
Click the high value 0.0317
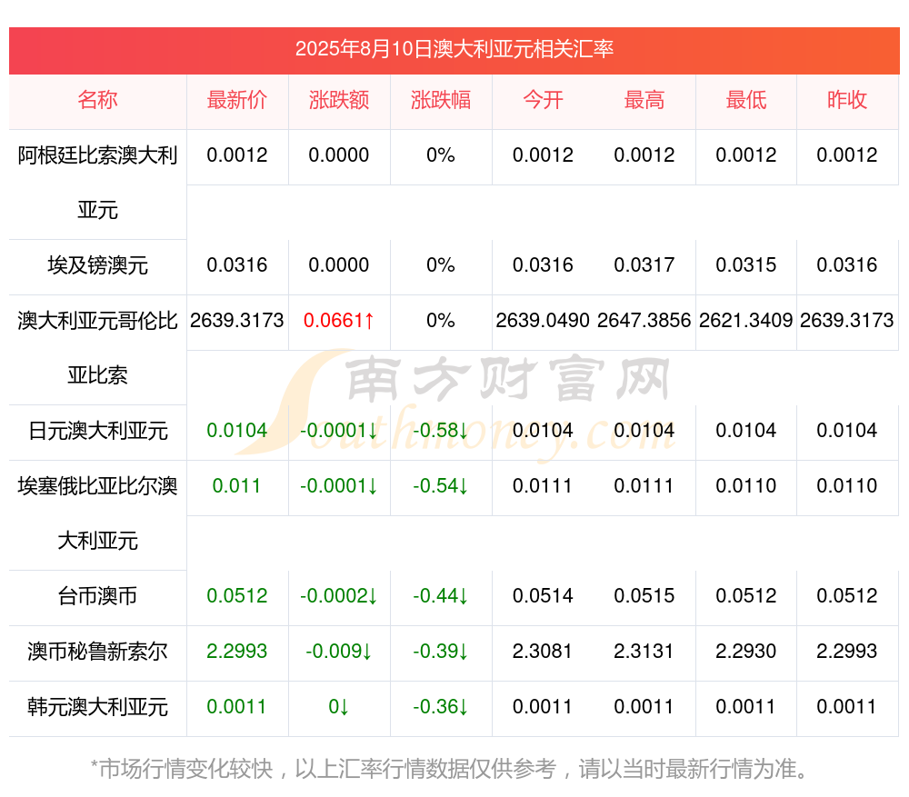click(x=644, y=265)
